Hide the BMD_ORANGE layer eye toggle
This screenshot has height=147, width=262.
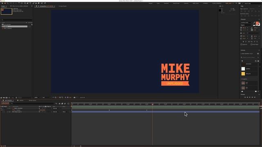tap(1, 108)
